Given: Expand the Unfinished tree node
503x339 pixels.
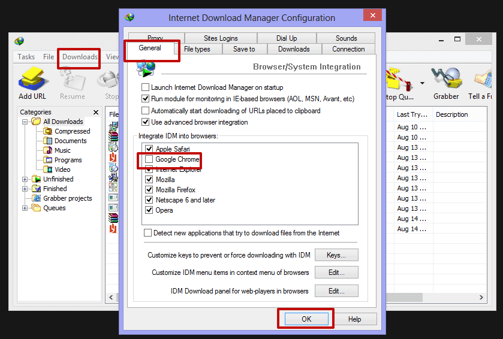Looking at the screenshot, I should 25,180.
